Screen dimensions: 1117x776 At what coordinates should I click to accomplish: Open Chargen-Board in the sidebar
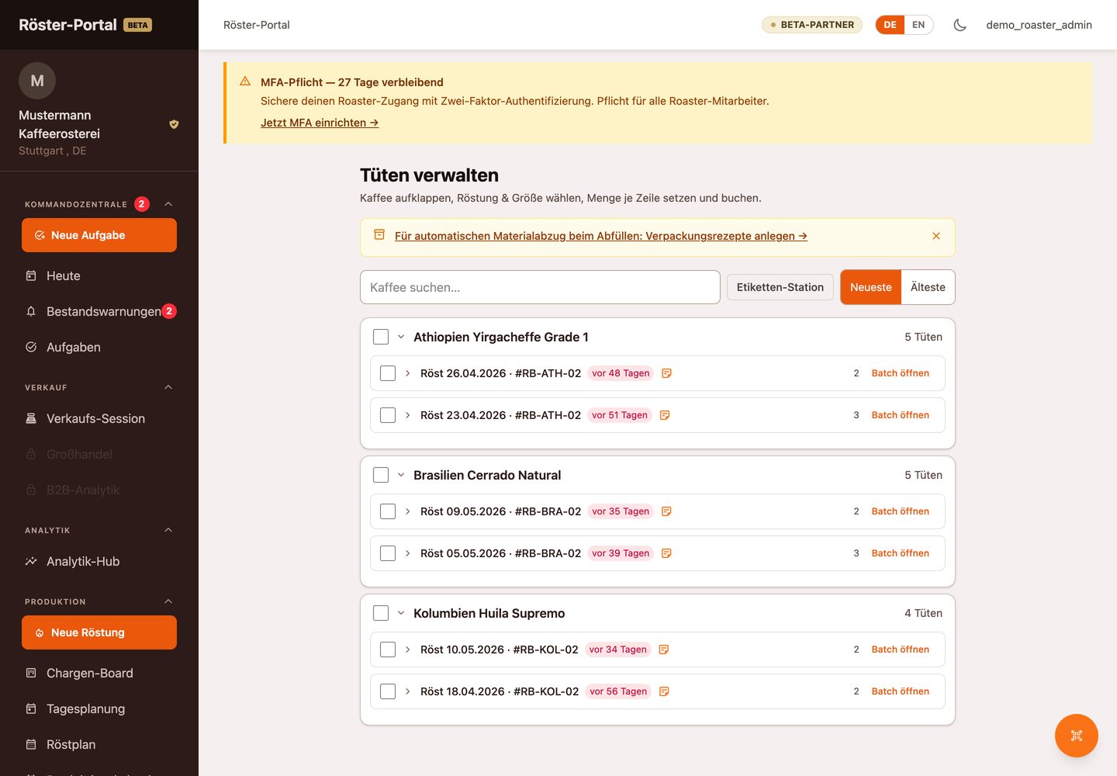(99, 673)
